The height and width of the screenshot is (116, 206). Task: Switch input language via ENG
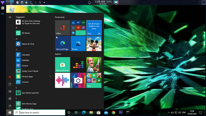click(x=184, y=112)
